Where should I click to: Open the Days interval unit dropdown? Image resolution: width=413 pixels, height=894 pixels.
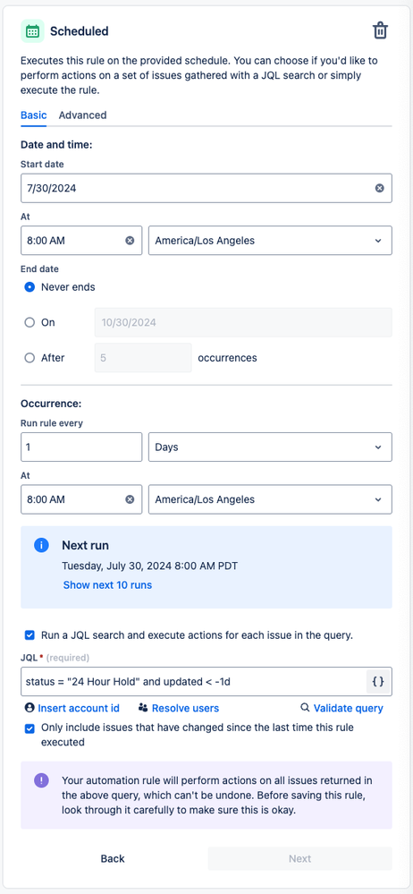270,447
